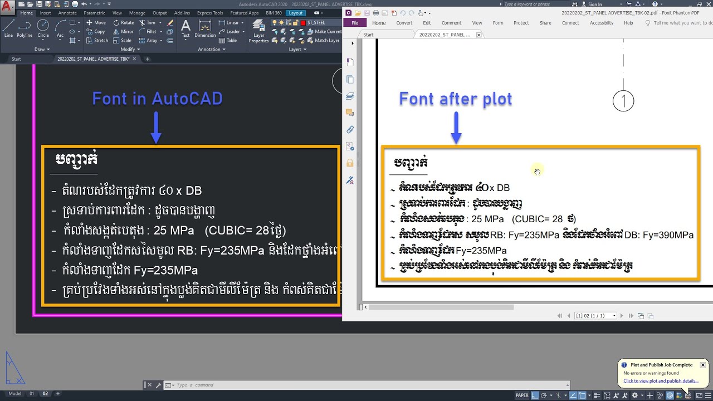This screenshot has height=401, width=713.
Task: Activate the Fillet tool
Action: click(147, 32)
